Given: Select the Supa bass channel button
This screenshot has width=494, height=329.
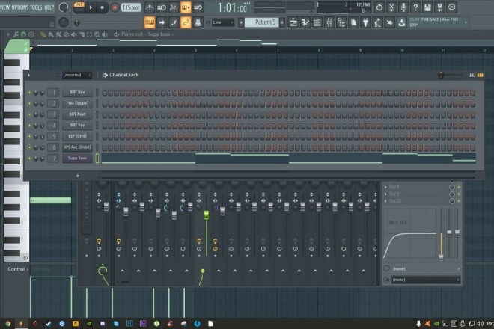Looking at the screenshot, I should click(x=77, y=158).
